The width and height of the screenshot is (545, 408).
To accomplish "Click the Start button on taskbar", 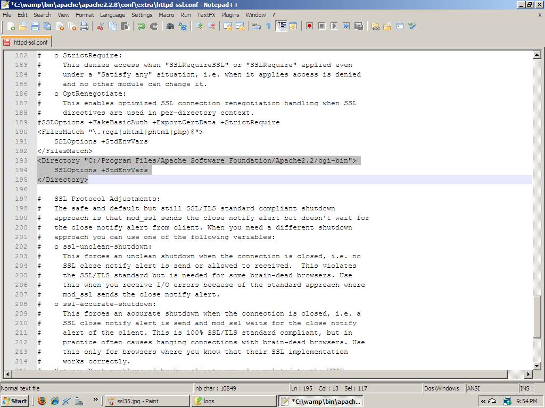I will tap(15, 401).
